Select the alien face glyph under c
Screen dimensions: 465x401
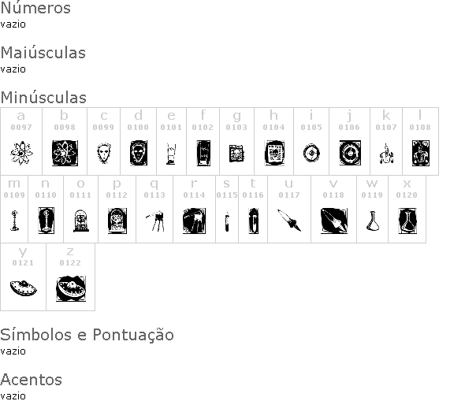(104, 153)
